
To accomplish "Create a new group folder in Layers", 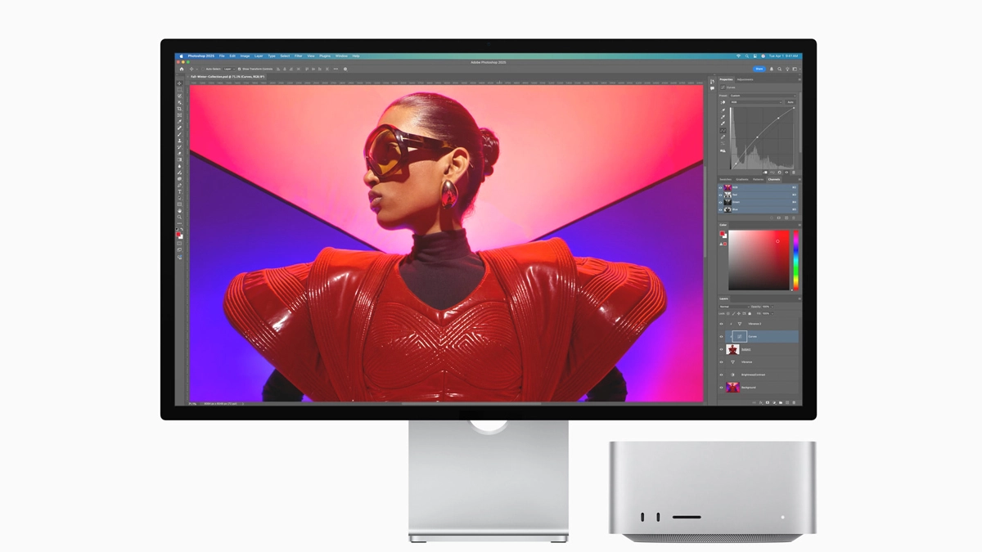I will click(781, 402).
